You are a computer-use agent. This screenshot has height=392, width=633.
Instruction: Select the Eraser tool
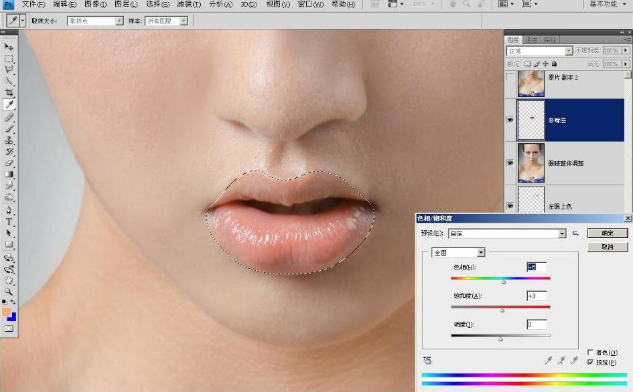pyautogui.click(x=9, y=163)
